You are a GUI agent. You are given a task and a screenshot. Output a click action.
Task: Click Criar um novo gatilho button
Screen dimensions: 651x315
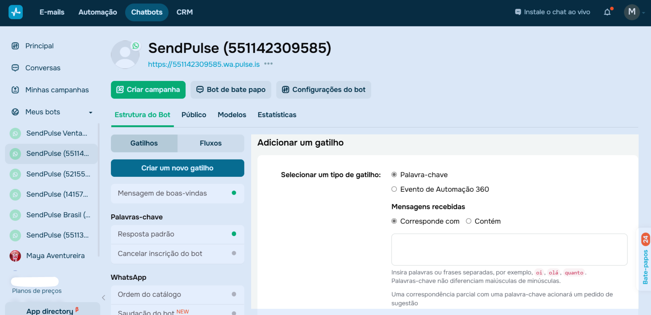click(177, 168)
